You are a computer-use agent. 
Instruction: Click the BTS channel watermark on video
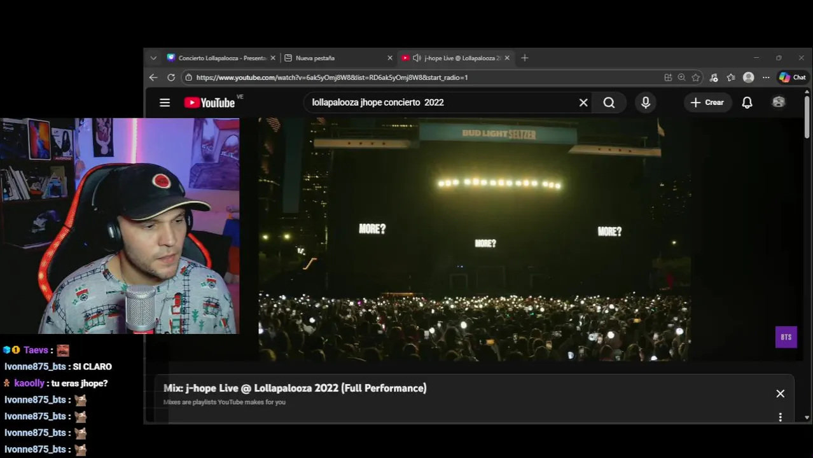pos(786,337)
